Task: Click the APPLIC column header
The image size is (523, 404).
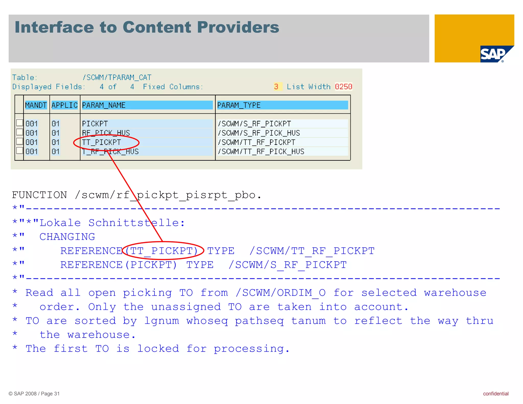Action: coord(64,105)
